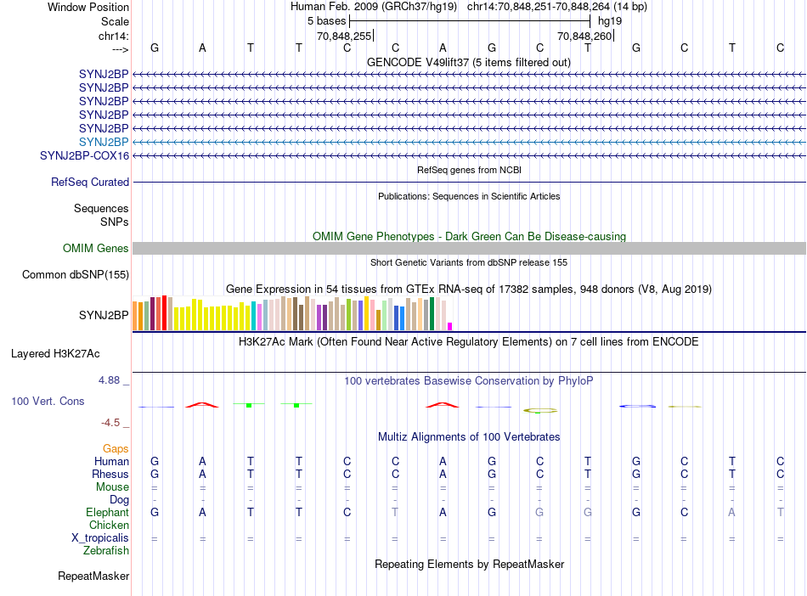Click the SNPs track label

pos(115,222)
